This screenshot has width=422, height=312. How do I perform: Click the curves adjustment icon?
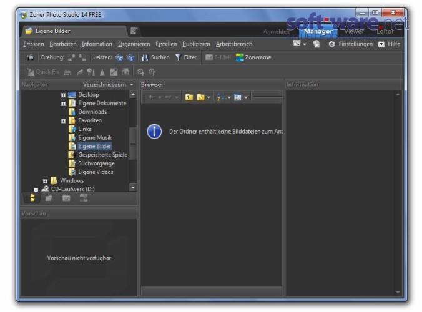[x=114, y=72]
